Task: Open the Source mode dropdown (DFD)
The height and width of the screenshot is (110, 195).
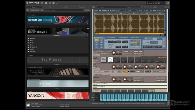Action: click(106, 51)
